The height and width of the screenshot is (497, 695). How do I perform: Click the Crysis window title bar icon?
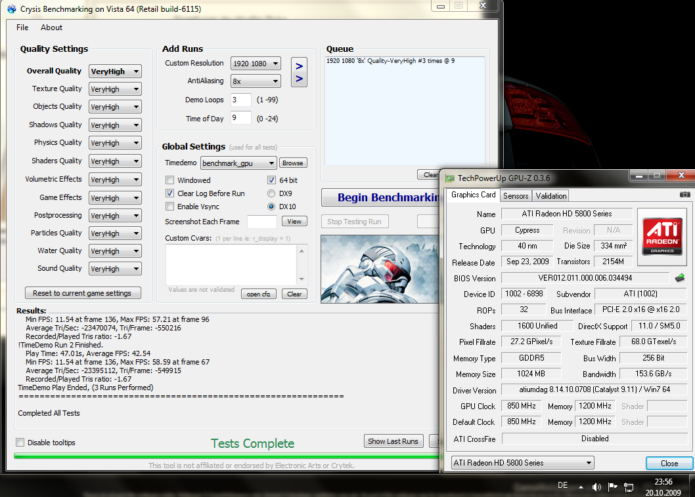tap(12, 9)
